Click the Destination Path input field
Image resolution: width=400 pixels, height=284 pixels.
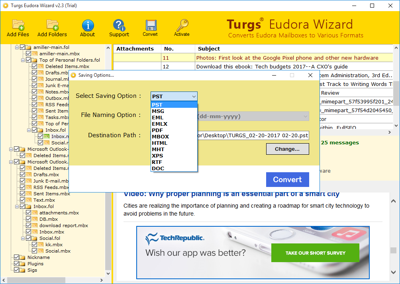pyautogui.click(x=253, y=135)
